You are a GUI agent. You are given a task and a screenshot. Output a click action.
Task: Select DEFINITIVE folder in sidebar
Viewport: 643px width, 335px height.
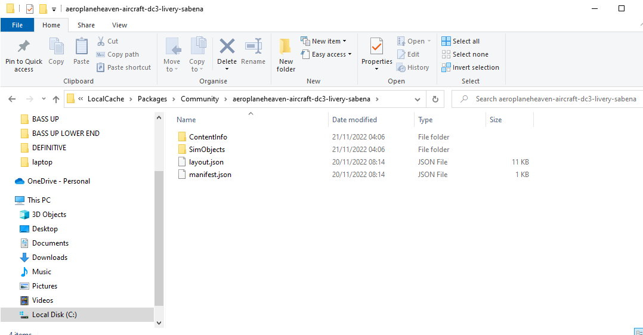[x=44, y=148]
